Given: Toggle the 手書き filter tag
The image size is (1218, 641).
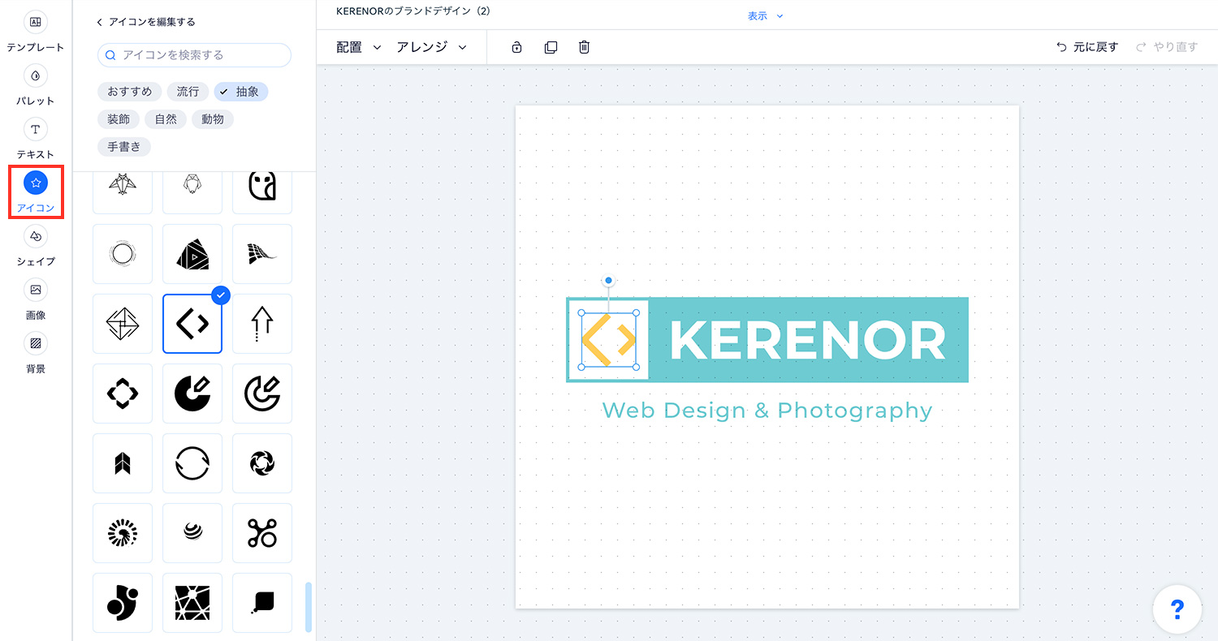Looking at the screenshot, I should tap(124, 147).
